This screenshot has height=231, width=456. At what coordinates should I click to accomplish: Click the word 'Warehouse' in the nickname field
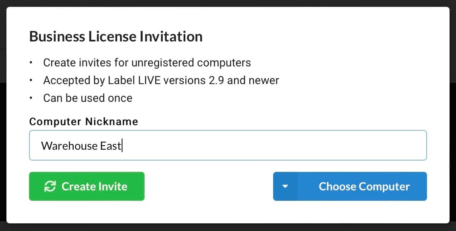pos(64,146)
